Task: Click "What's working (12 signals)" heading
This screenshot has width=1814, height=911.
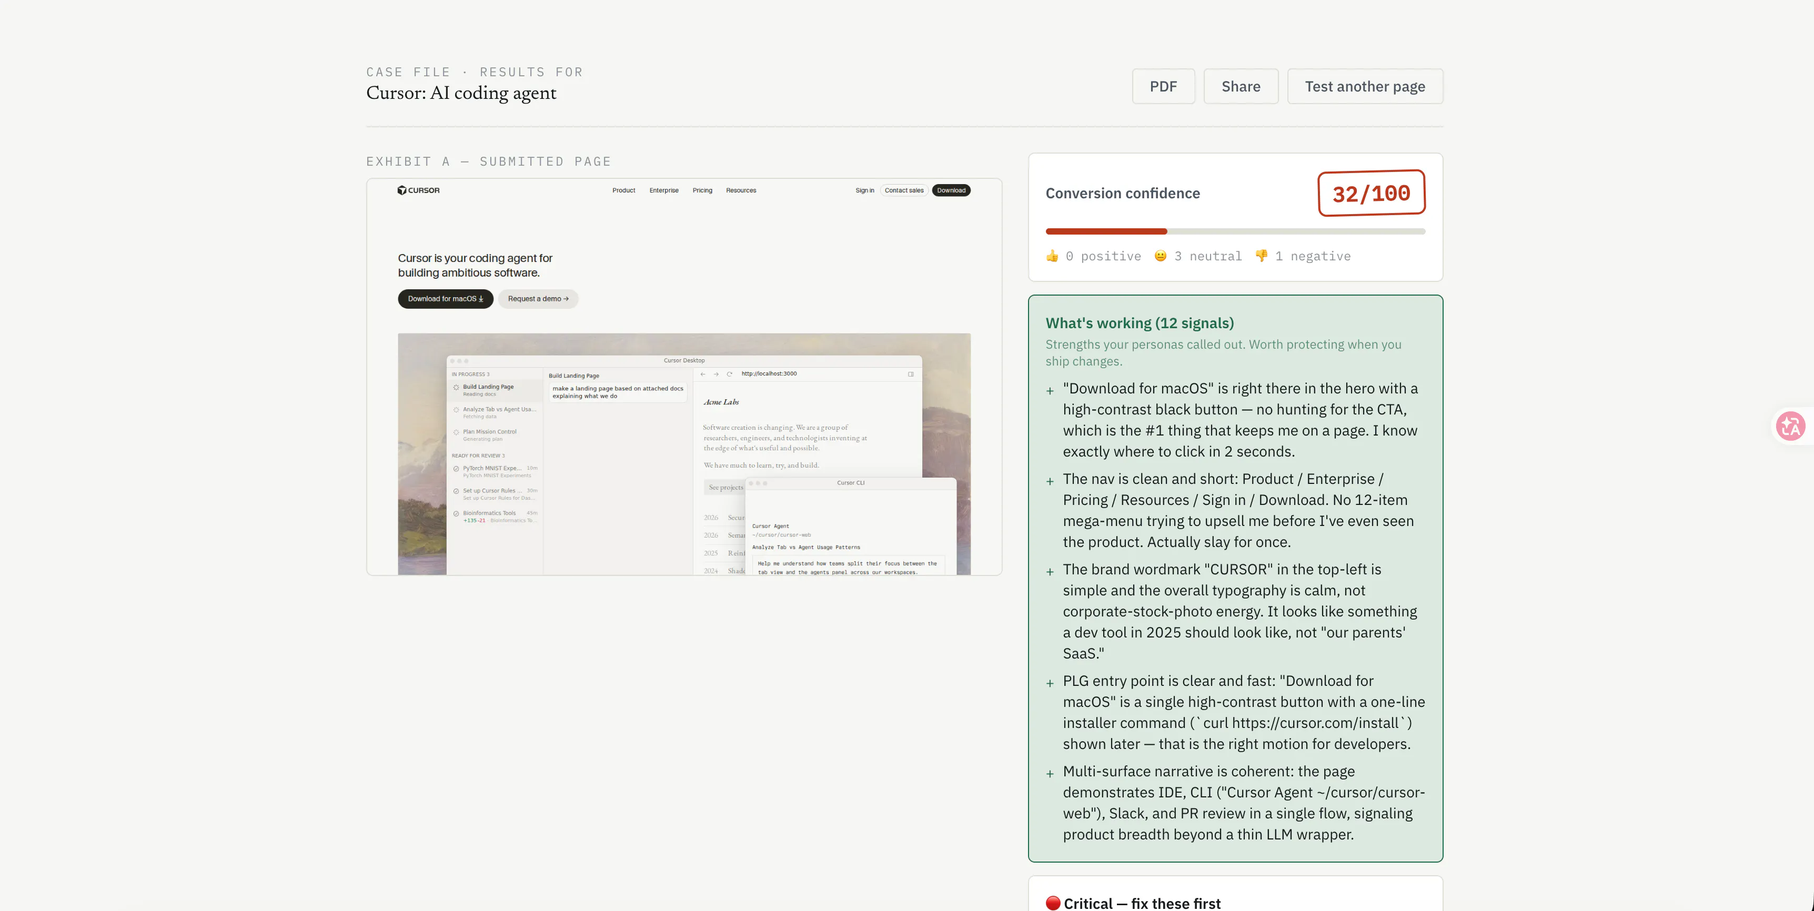Action: [x=1140, y=323]
